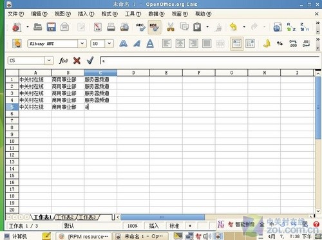Click 标准 selection mode in status bar

tap(174, 226)
